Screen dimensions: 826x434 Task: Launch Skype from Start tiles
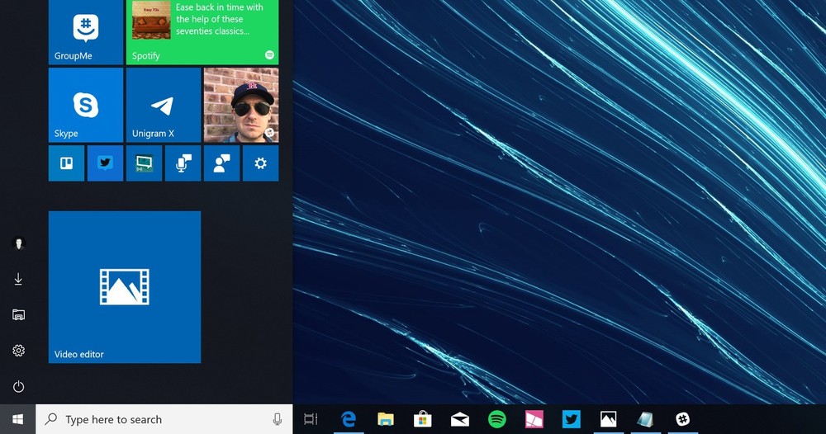click(x=86, y=105)
